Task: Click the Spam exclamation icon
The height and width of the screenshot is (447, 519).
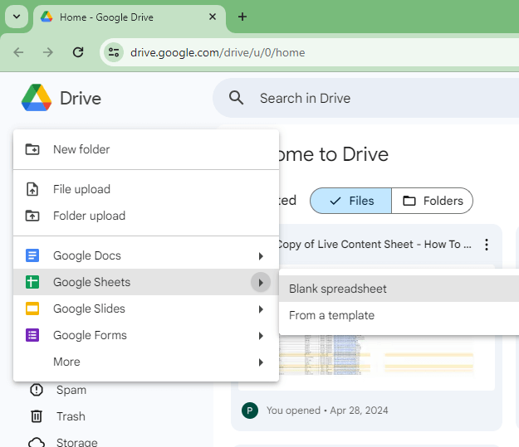Action: (37, 390)
